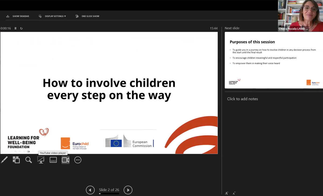Decrease the notes text size

tap(234, 193)
